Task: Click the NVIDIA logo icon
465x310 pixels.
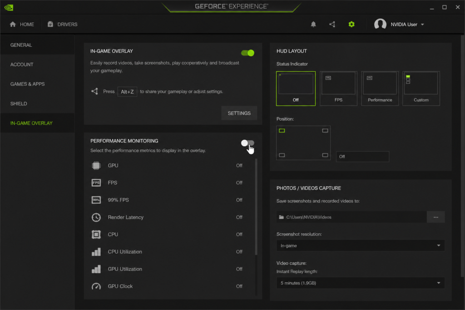Action: coord(9,7)
